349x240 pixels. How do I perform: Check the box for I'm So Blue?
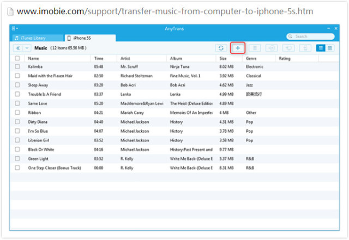17,131
